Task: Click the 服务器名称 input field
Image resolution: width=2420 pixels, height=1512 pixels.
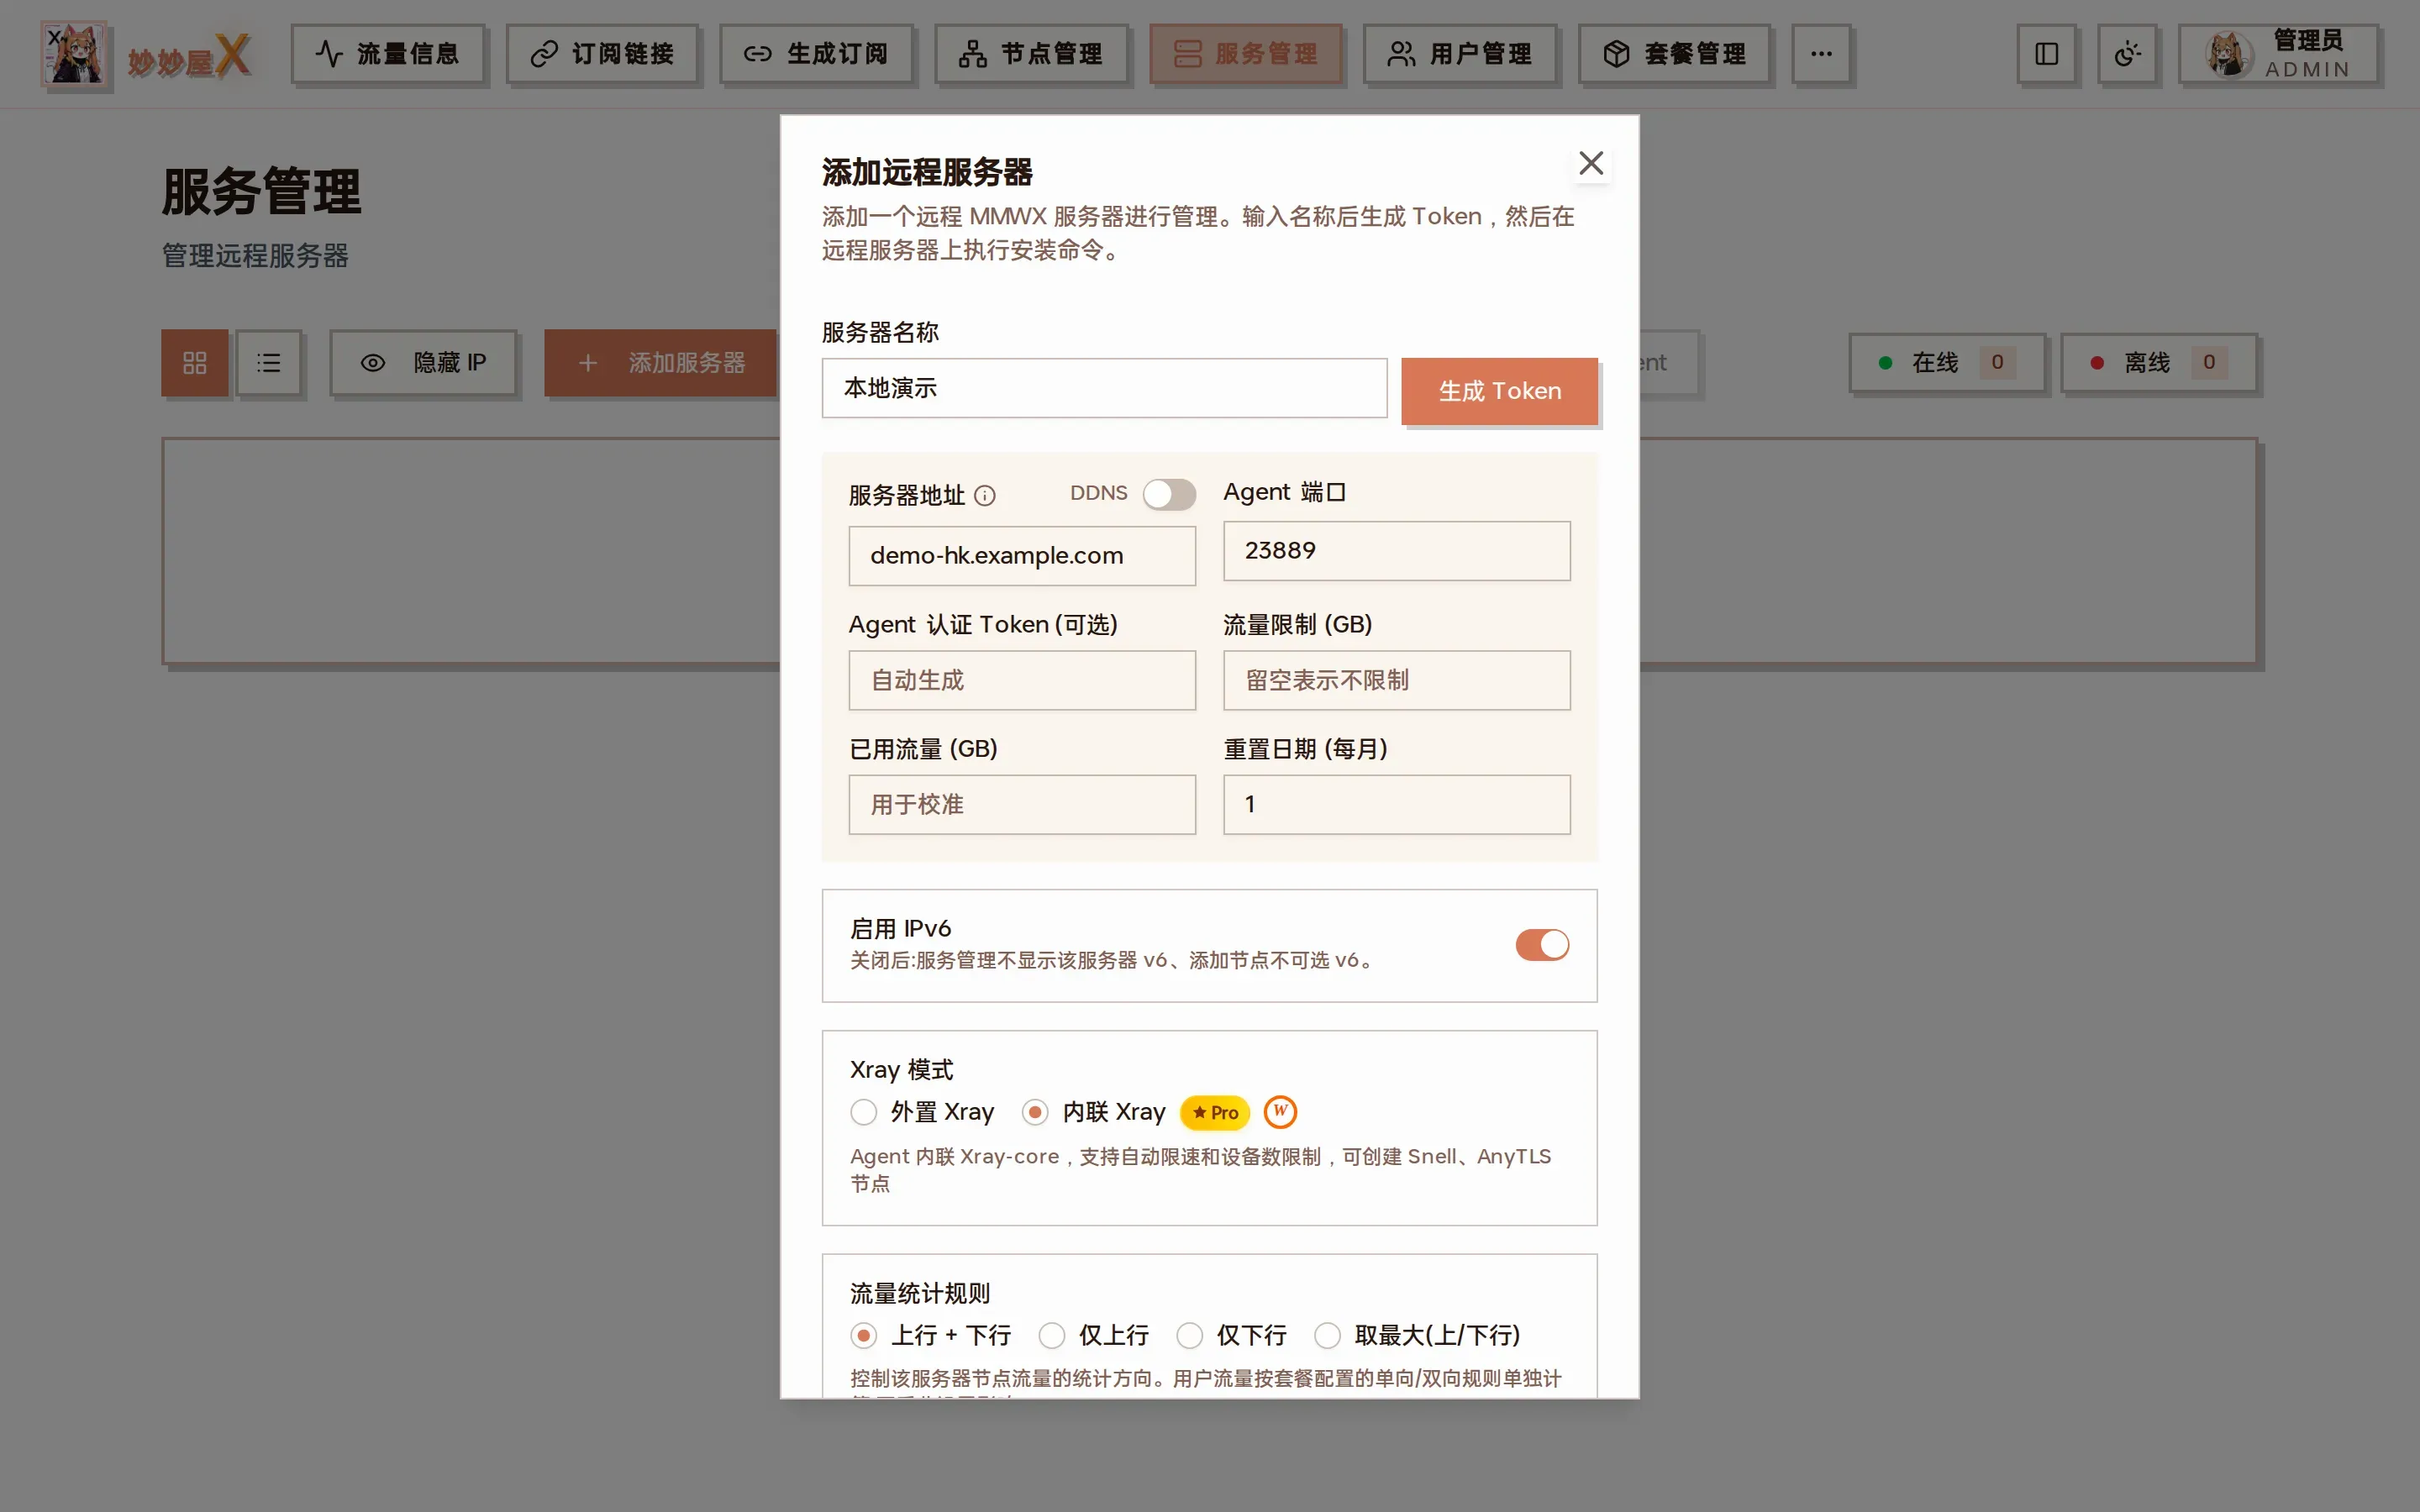Action: [x=1104, y=388]
